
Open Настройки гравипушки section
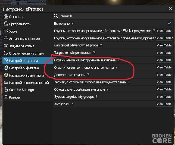pos(27,75)
